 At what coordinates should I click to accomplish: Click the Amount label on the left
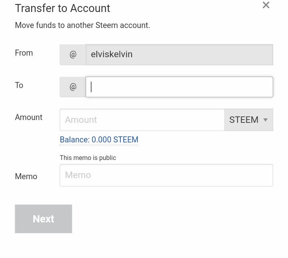pos(28,117)
